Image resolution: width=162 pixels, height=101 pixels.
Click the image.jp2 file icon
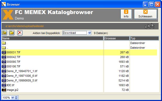4,90
